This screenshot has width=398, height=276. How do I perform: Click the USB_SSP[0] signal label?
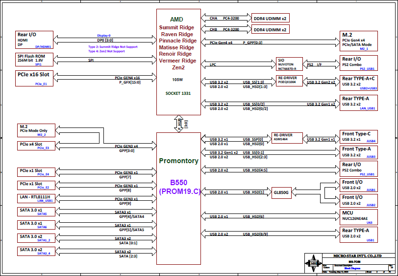(x=253, y=139)
